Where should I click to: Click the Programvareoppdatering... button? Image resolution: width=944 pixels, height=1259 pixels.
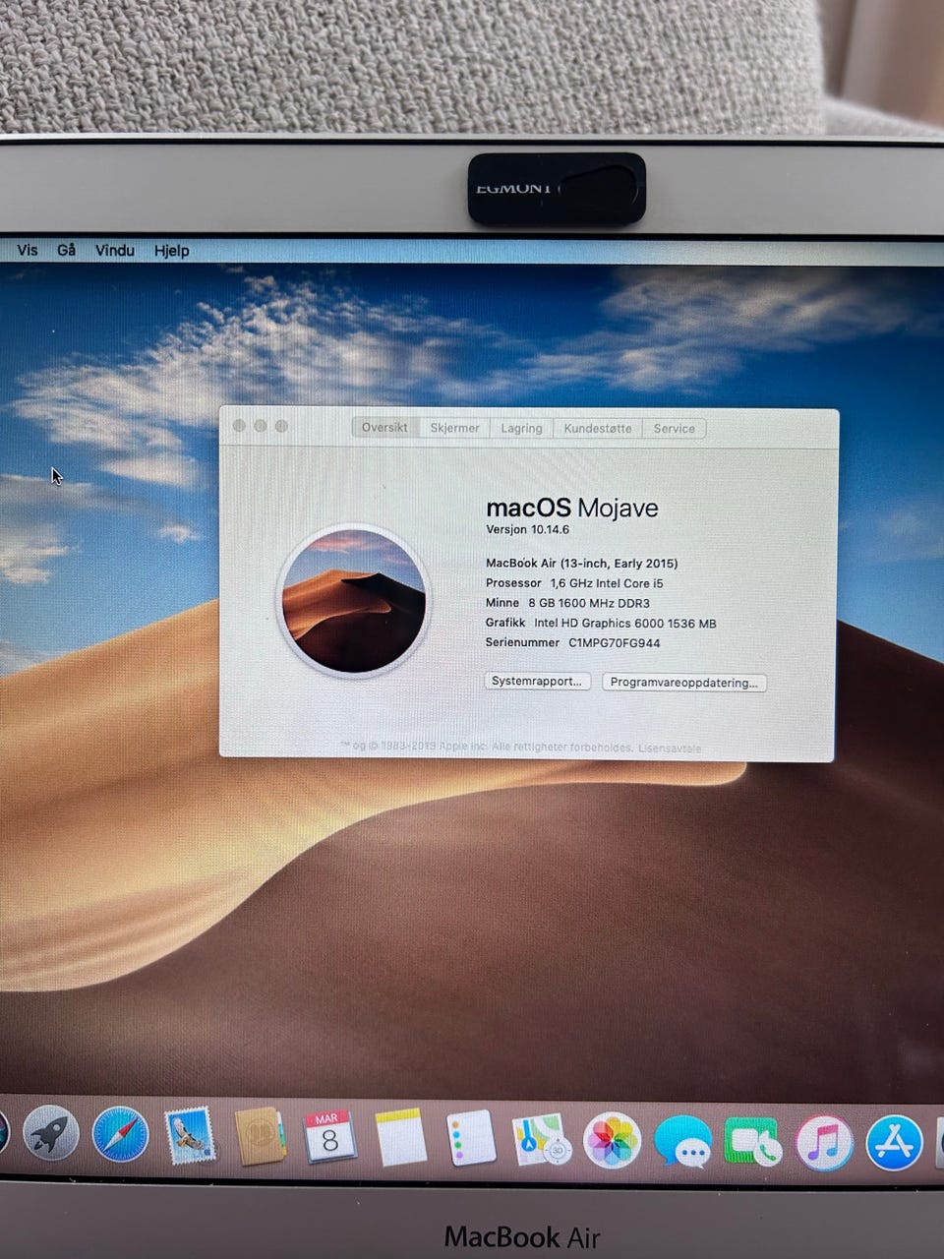pyautogui.click(x=683, y=683)
